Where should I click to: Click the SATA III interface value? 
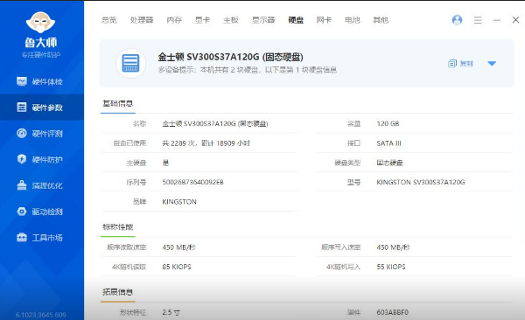click(388, 143)
